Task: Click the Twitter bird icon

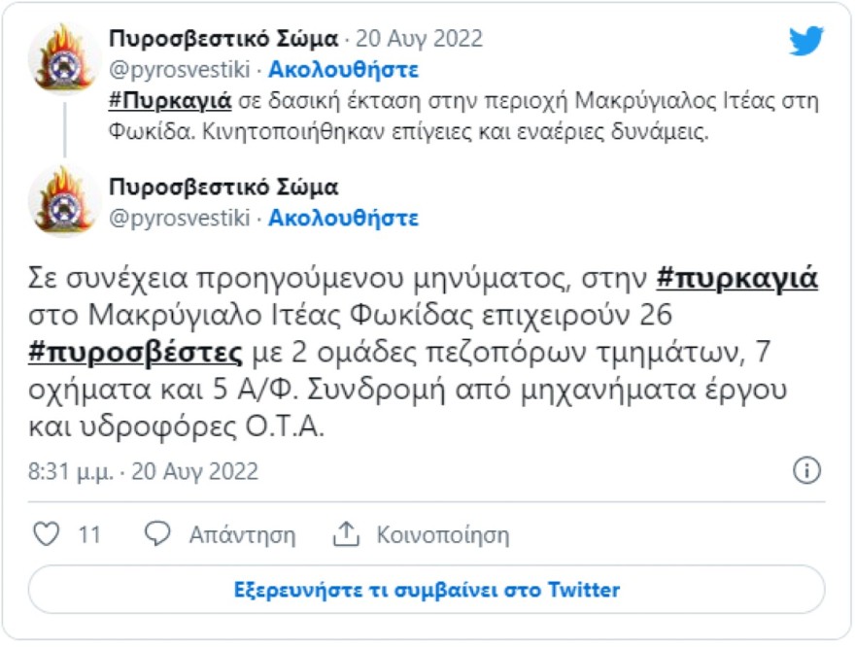Action: coord(806,41)
